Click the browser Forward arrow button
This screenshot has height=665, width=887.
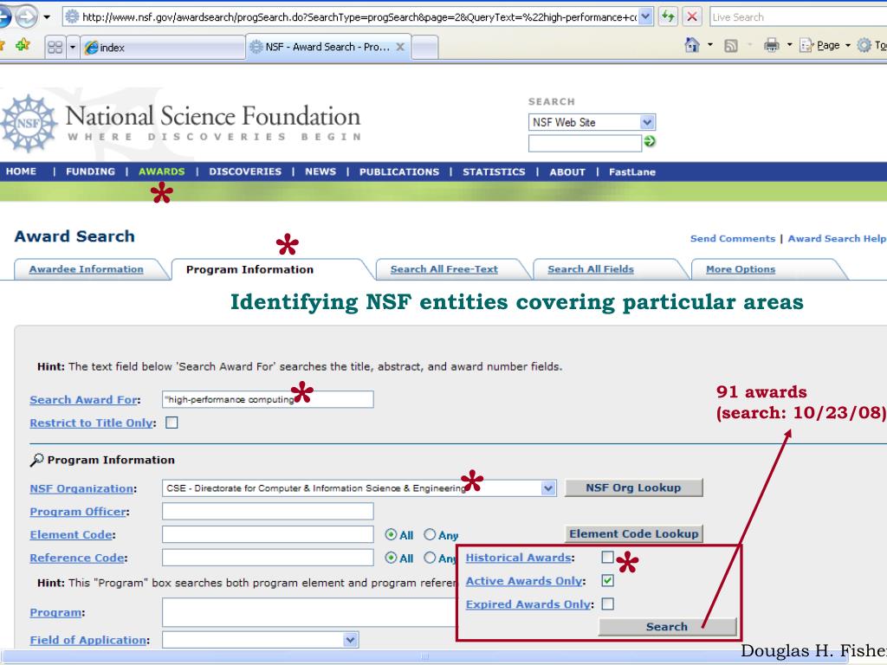pyautogui.click(x=25, y=16)
